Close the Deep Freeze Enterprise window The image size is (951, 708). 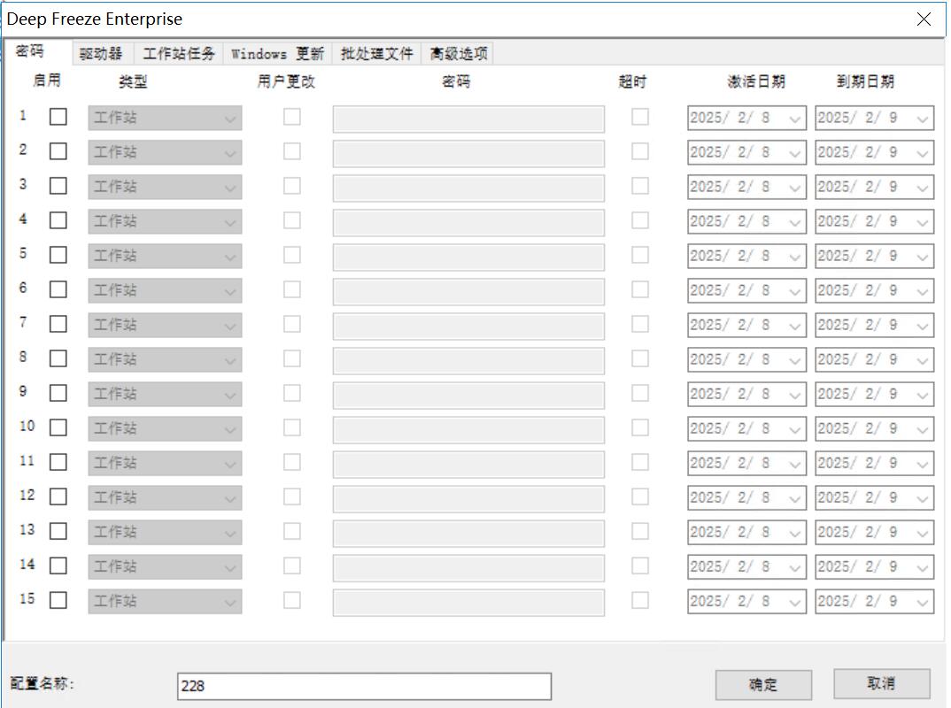(924, 19)
